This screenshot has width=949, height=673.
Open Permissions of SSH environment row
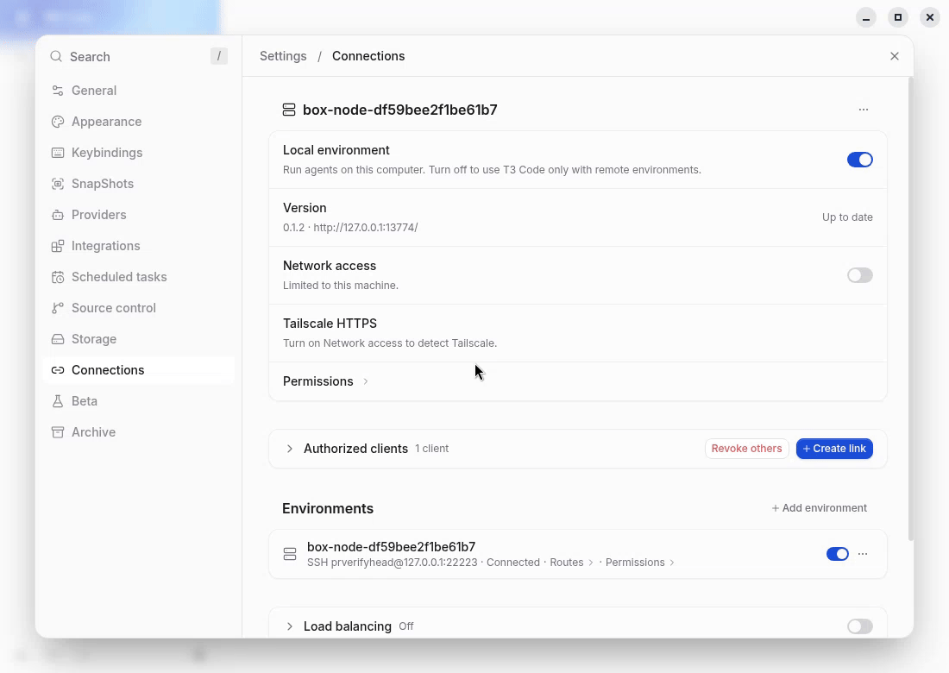click(640, 563)
